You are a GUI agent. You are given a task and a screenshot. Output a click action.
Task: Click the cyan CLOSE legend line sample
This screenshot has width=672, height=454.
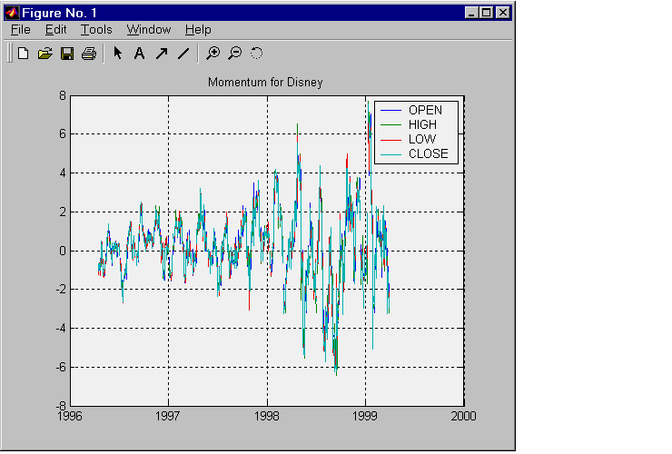click(x=390, y=154)
